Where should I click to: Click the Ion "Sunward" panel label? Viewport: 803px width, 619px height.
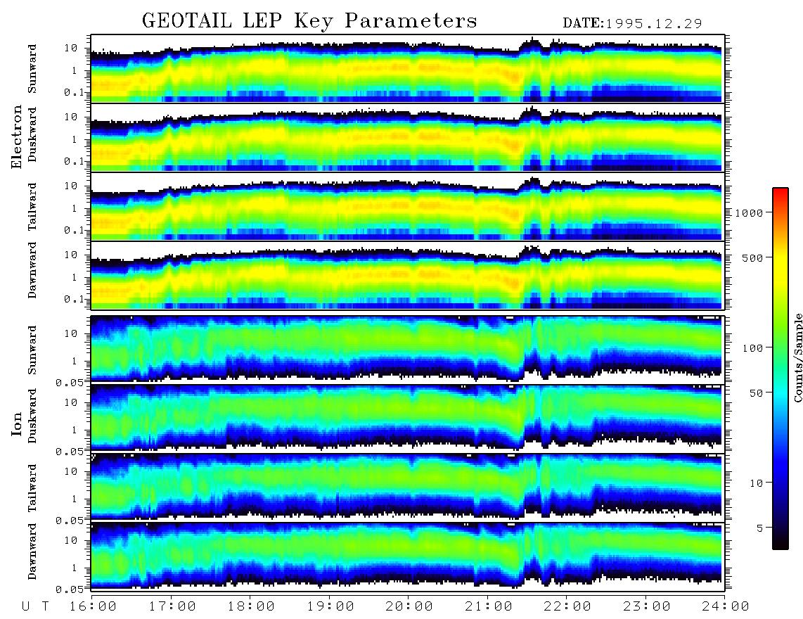click(32, 350)
